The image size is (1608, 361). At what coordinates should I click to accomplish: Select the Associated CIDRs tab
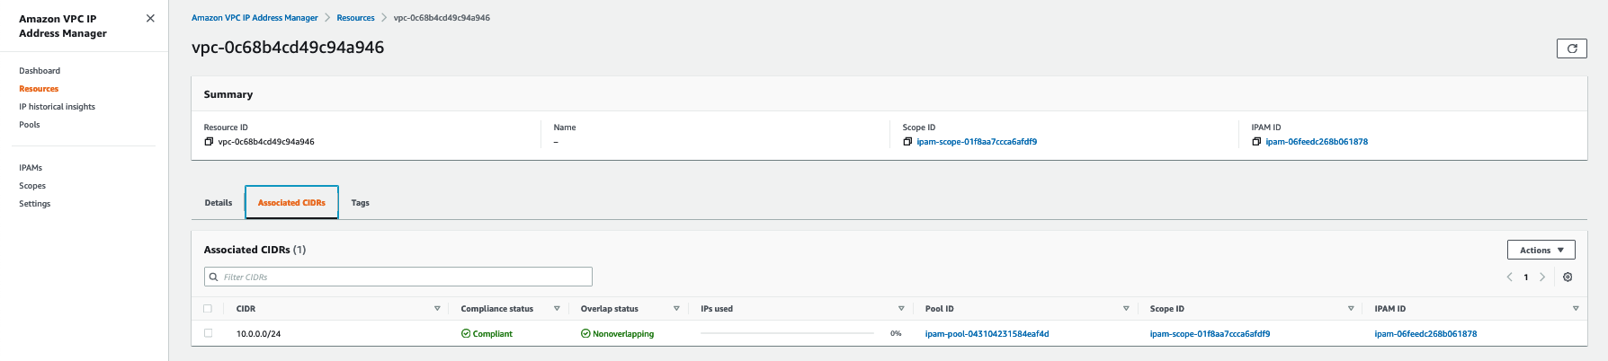[291, 203]
